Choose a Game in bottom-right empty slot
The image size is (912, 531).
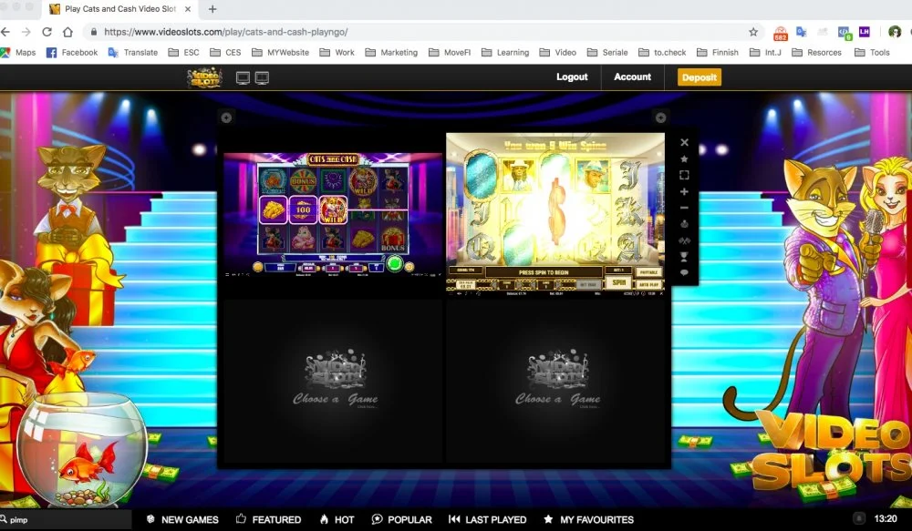(x=557, y=381)
